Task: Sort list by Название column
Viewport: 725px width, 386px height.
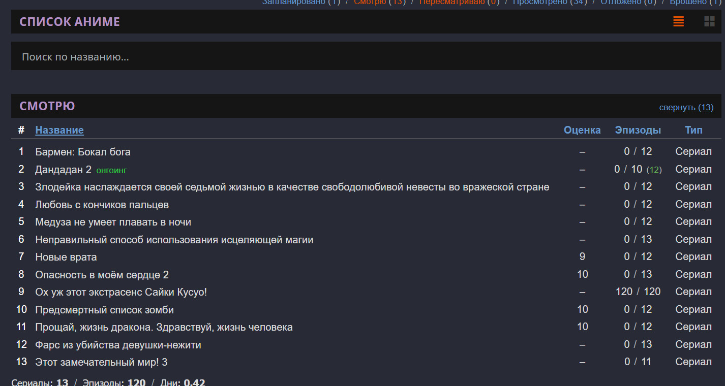Action: coord(59,130)
